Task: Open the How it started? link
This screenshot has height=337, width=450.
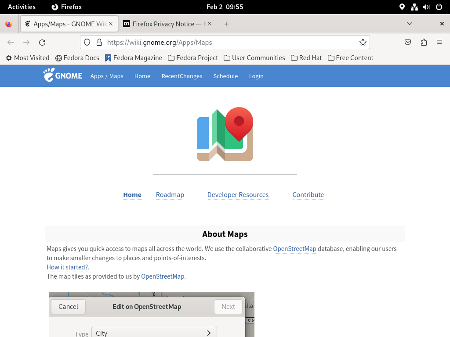Action: click(x=67, y=267)
